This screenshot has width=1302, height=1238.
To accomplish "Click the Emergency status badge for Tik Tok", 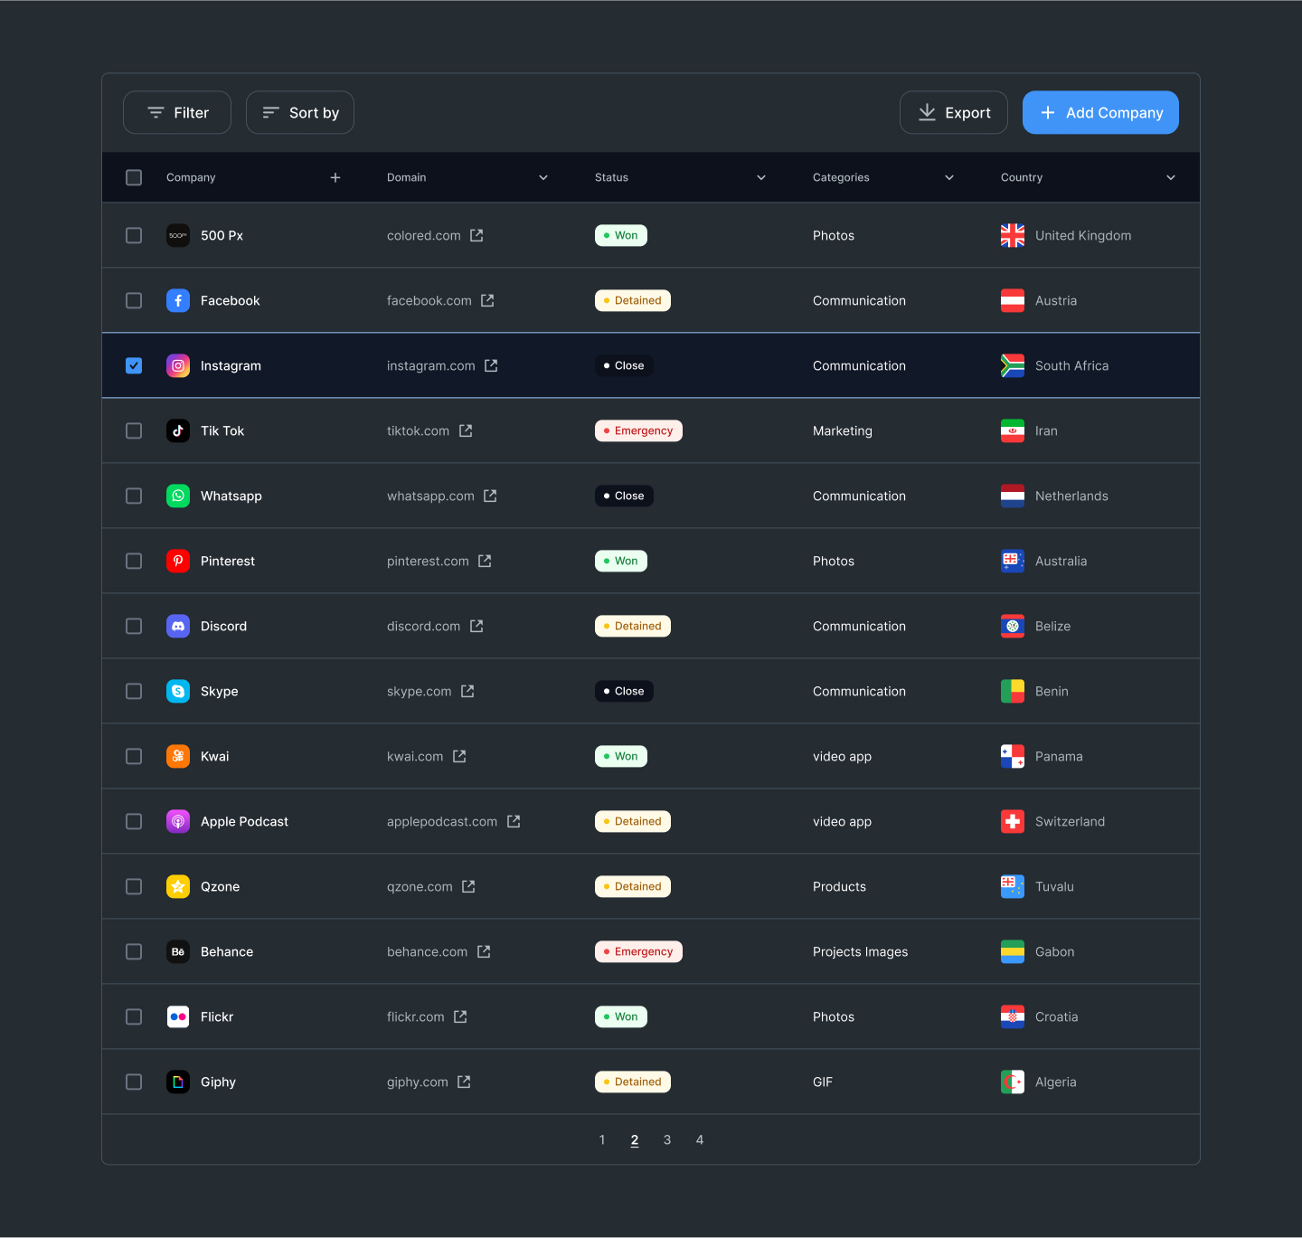I will [638, 430].
